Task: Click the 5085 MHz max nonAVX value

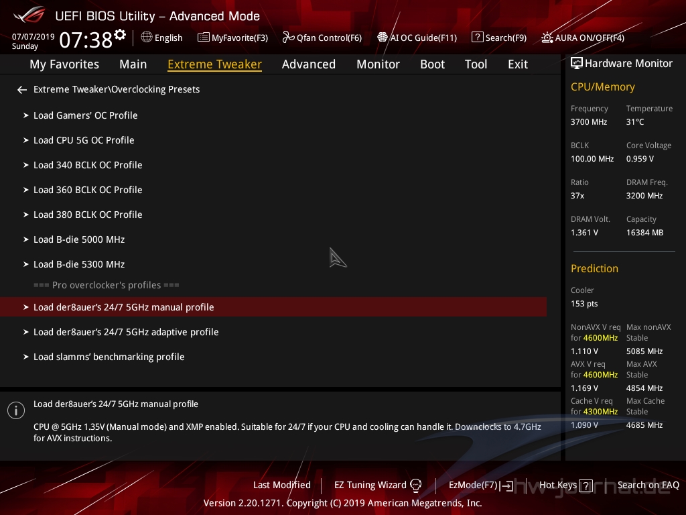Action: click(x=644, y=351)
